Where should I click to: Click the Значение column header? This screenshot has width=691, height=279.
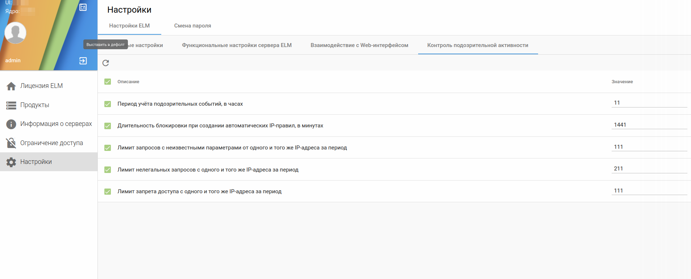coord(622,82)
